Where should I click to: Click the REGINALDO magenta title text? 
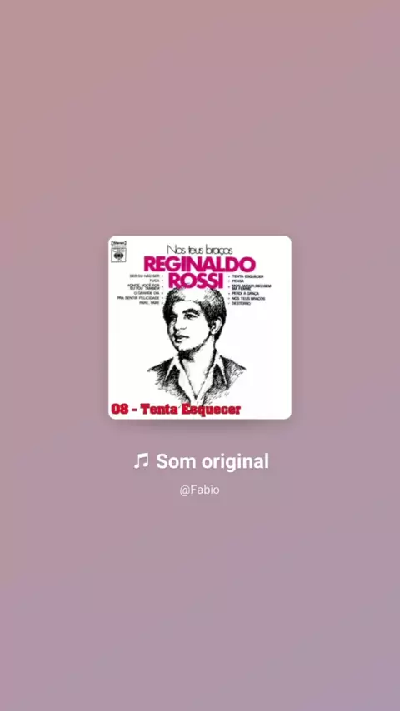coord(200,265)
